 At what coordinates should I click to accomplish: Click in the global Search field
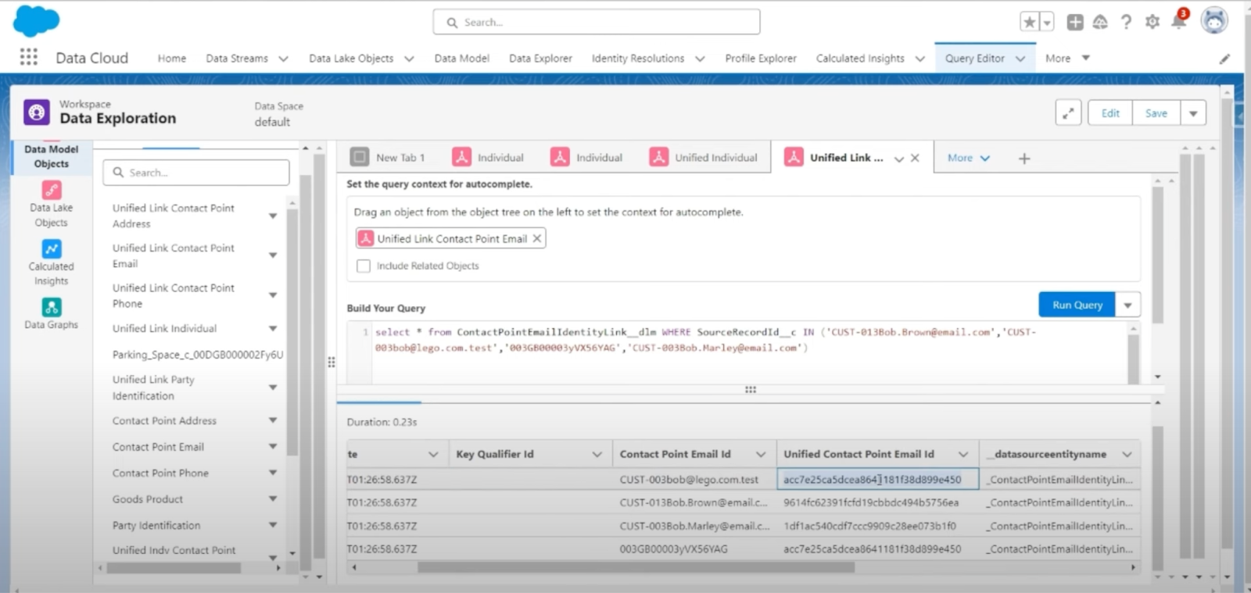point(597,22)
